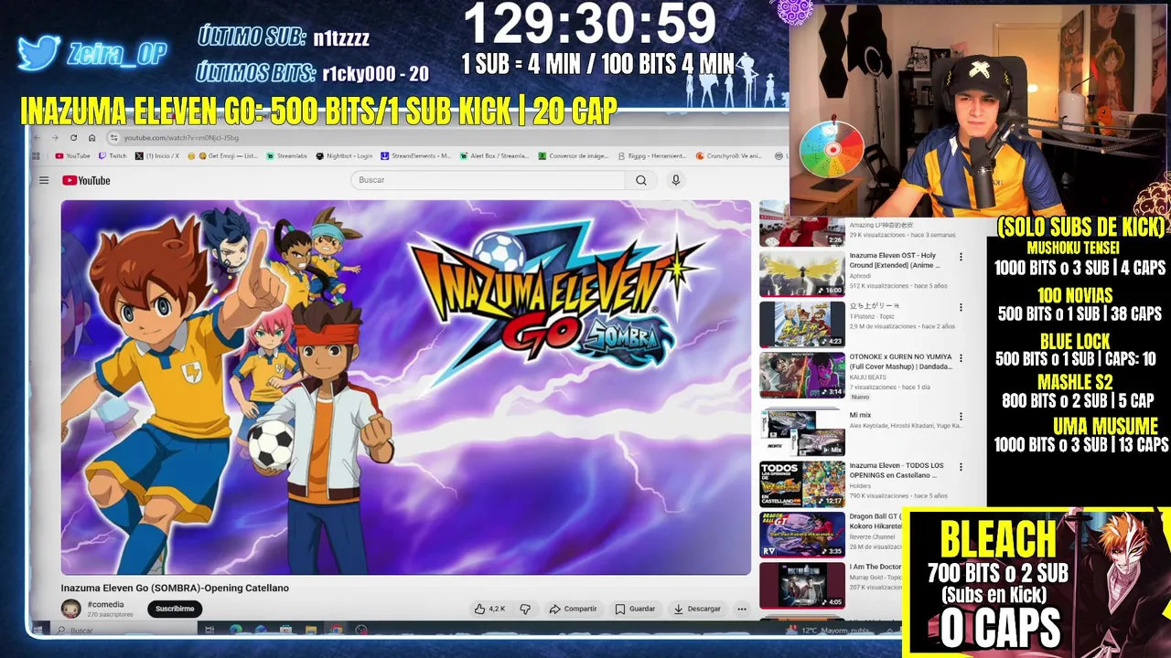Open Inazuma Eleven TODOS LOS OPENINGS thumbnail

[x=802, y=483]
